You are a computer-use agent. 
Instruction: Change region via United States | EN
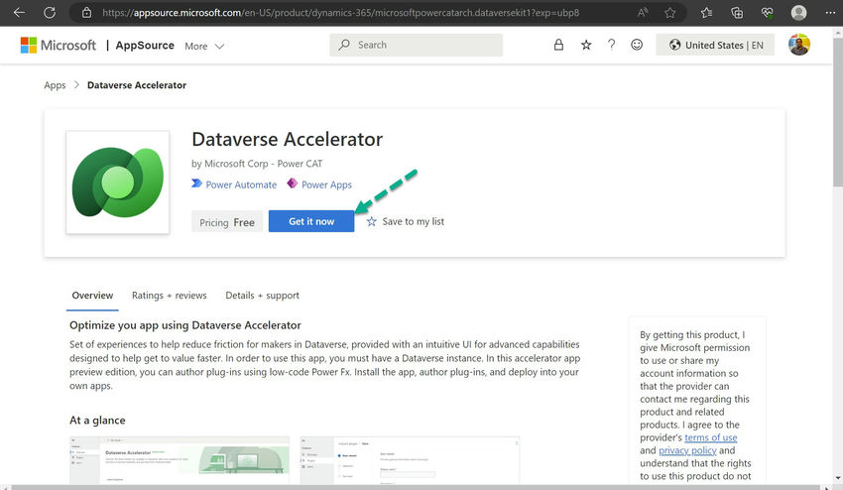point(715,46)
